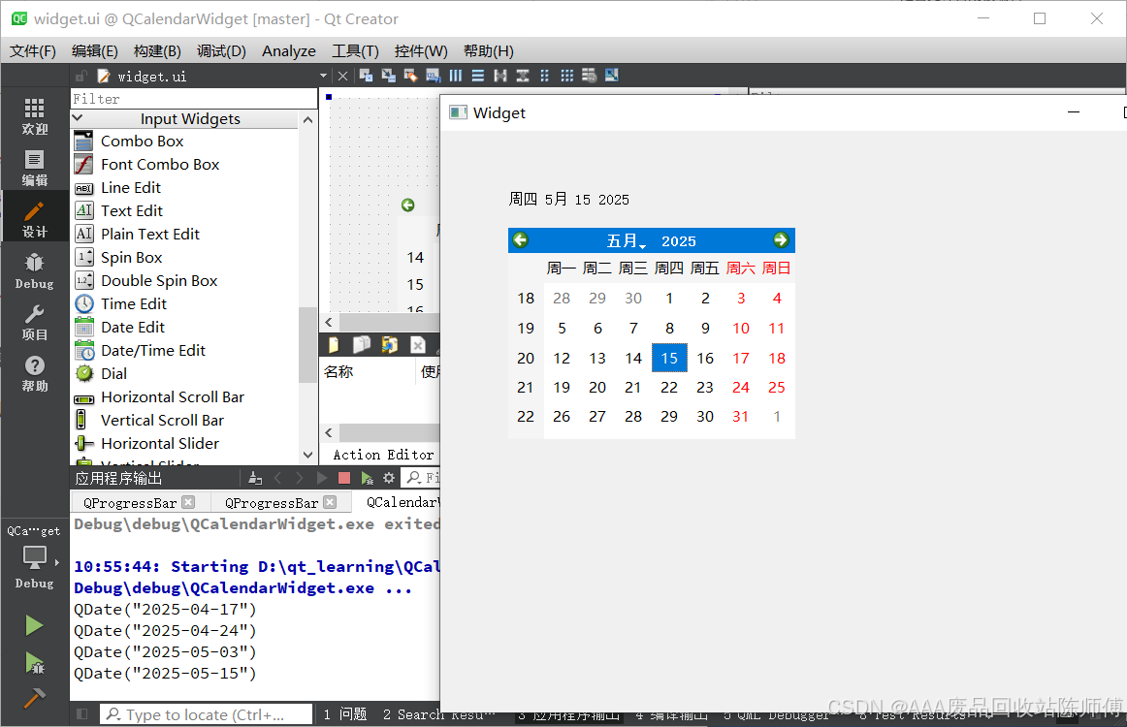The height and width of the screenshot is (727, 1127).
Task: Select the Edit Buddies tool
Action: pyautogui.click(x=409, y=75)
